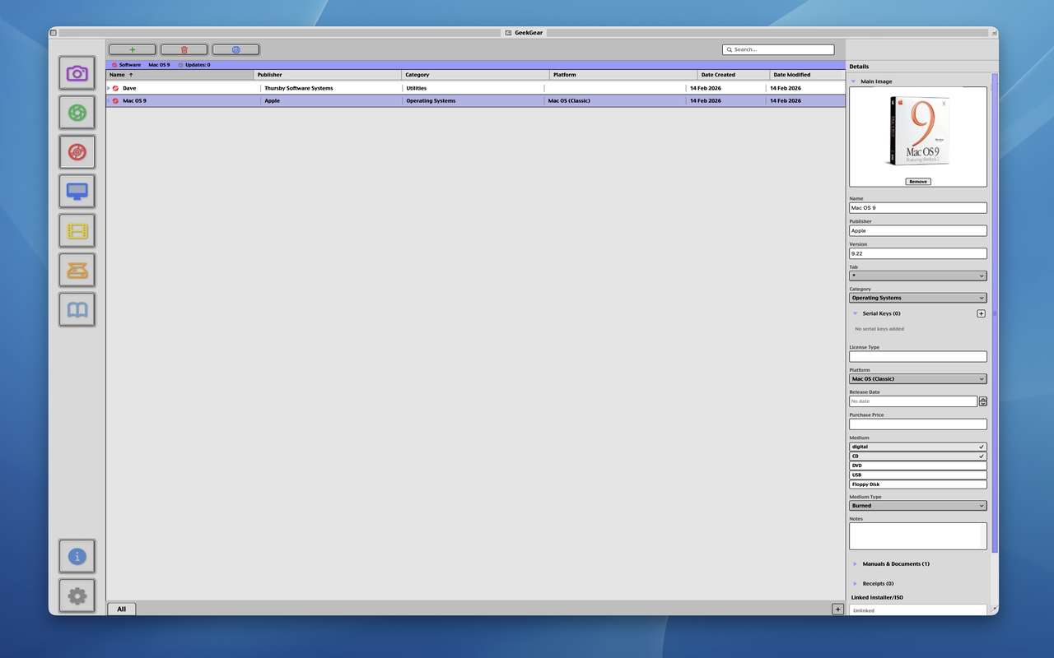Open the Platform dropdown showing Mac OS (Classic)

pyautogui.click(x=918, y=379)
